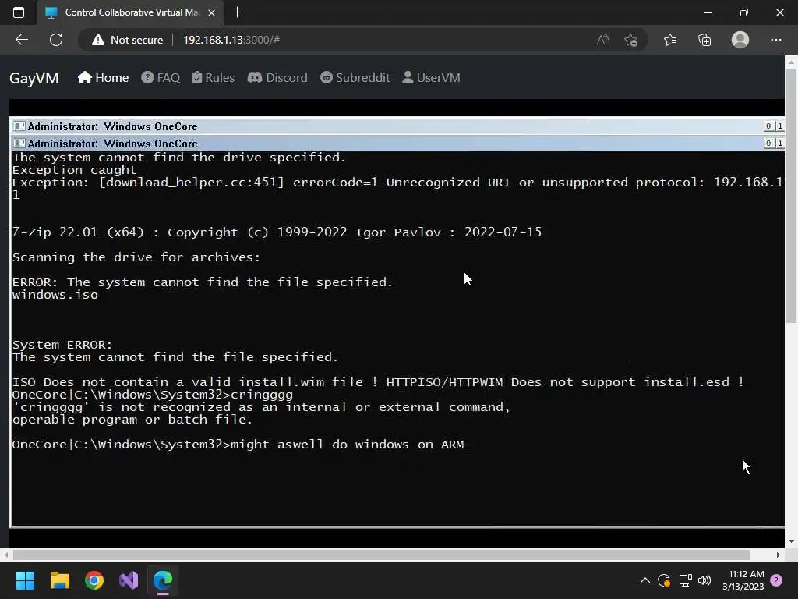Refresh the page with the reload icon
This screenshot has width=798, height=599.
tap(56, 40)
